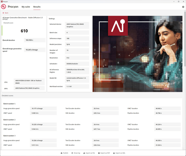Click the overall score 610
The width and height of the screenshot is (186, 156).
24,31
